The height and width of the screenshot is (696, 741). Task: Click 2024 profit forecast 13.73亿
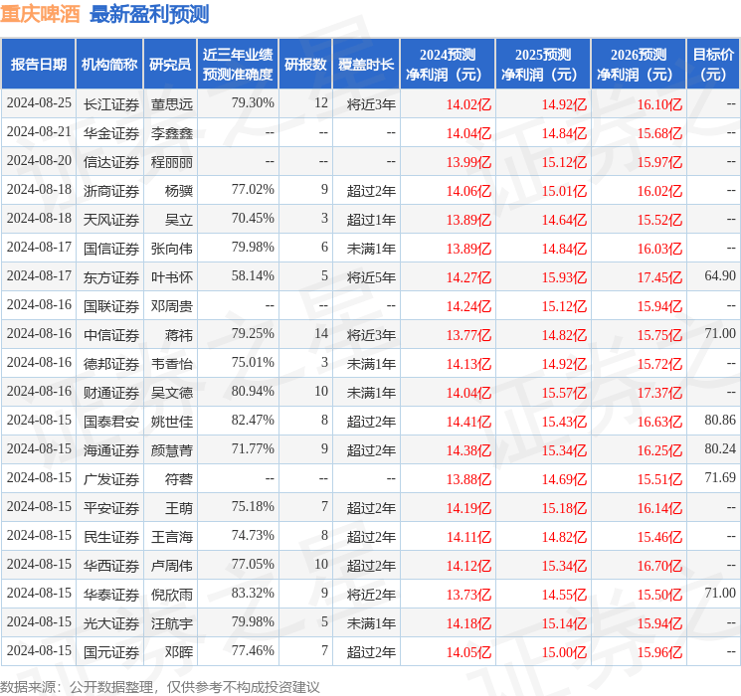pyautogui.click(x=468, y=595)
